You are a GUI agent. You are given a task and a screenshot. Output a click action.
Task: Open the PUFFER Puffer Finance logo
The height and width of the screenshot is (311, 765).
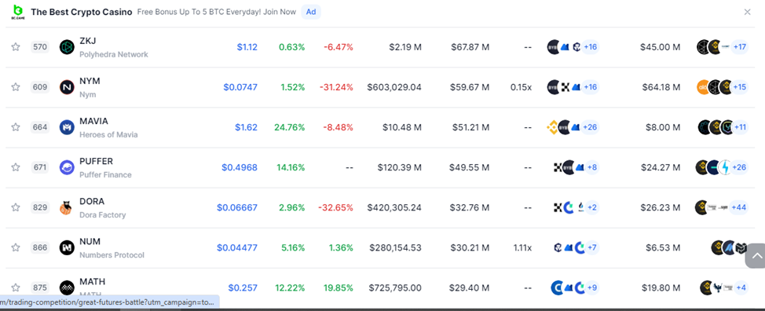click(x=67, y=168)
